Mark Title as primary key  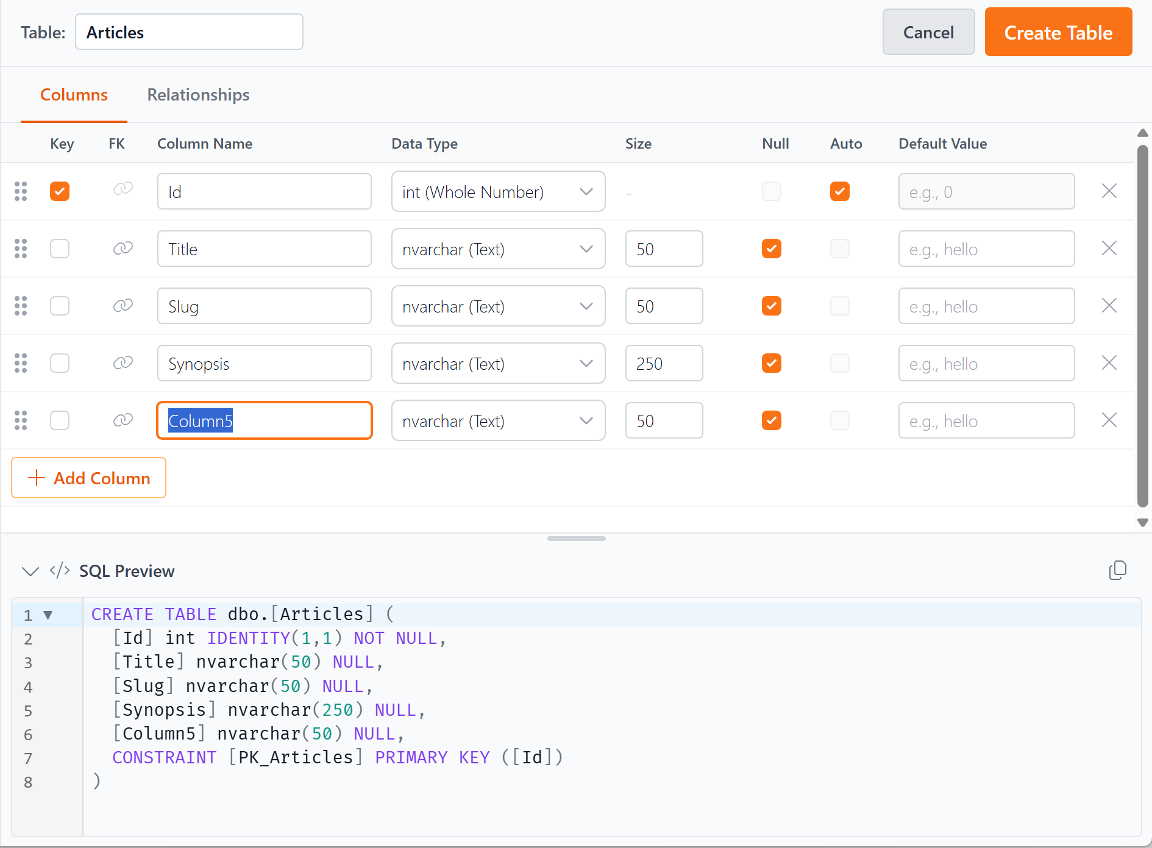pyautogui.click(x=60, y=249)
